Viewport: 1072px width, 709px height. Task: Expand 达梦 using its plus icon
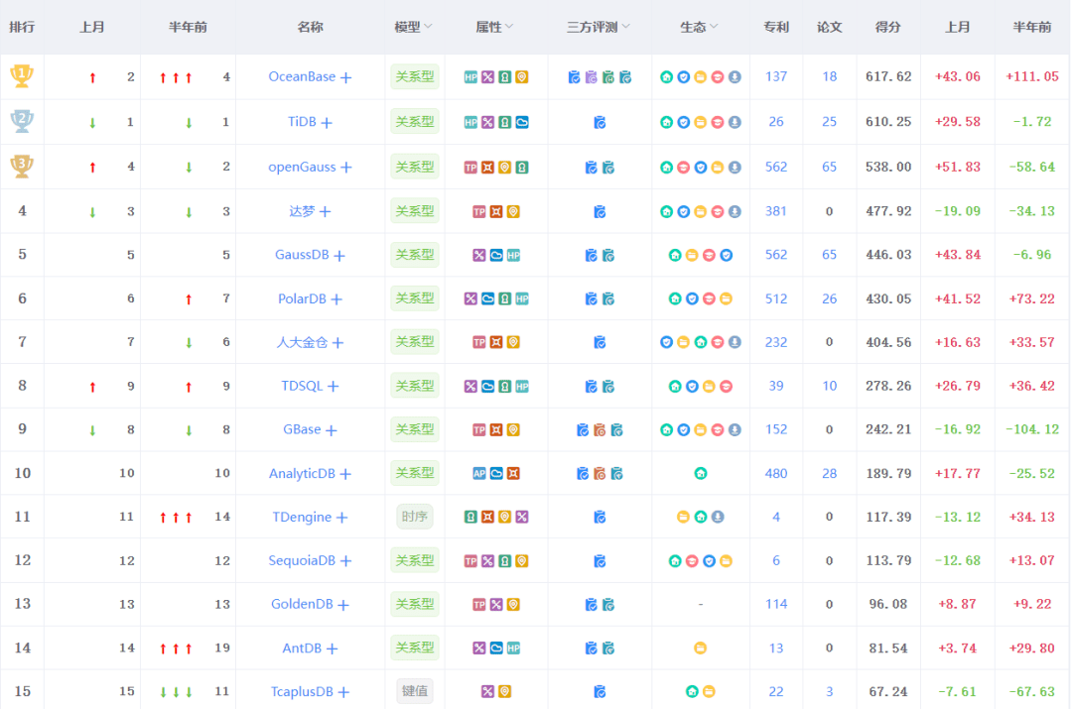326,212
